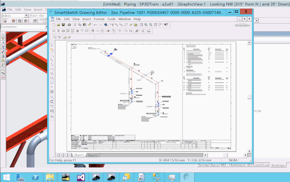Screen dimensions: 290x182
Task: Click the vertical scrollbar up arrow
Action: click(249, 43)
